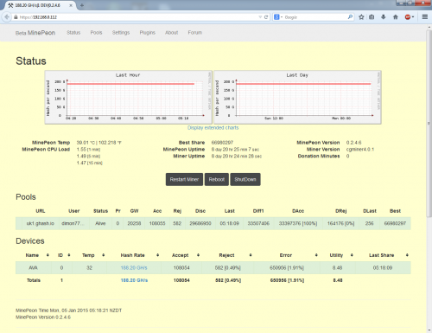Click the ShutDown button
The height and width of the screenshot is (333, 432).
245,179
